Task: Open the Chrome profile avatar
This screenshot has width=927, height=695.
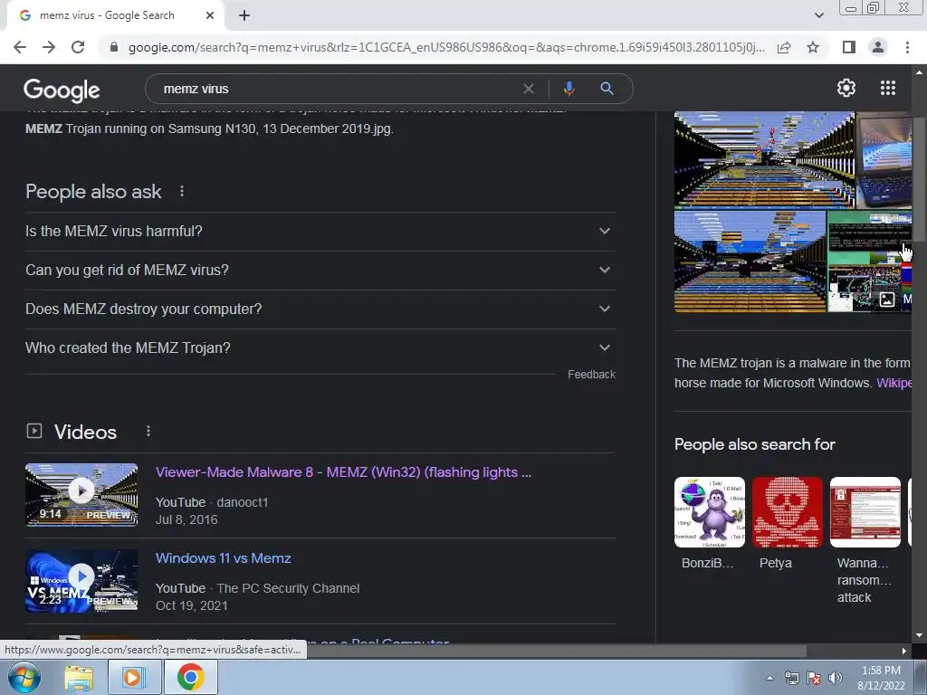Action: point(878,47)
